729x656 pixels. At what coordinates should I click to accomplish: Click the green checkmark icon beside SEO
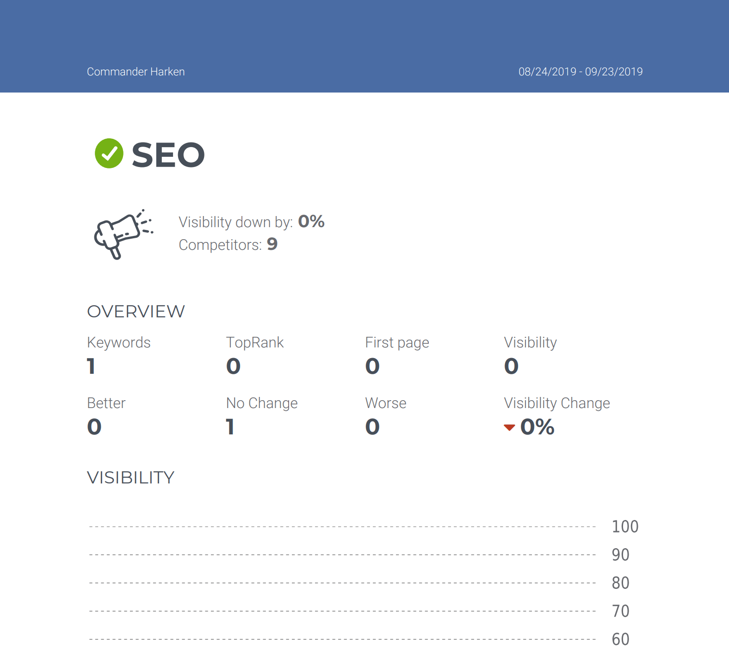(109, 154)
